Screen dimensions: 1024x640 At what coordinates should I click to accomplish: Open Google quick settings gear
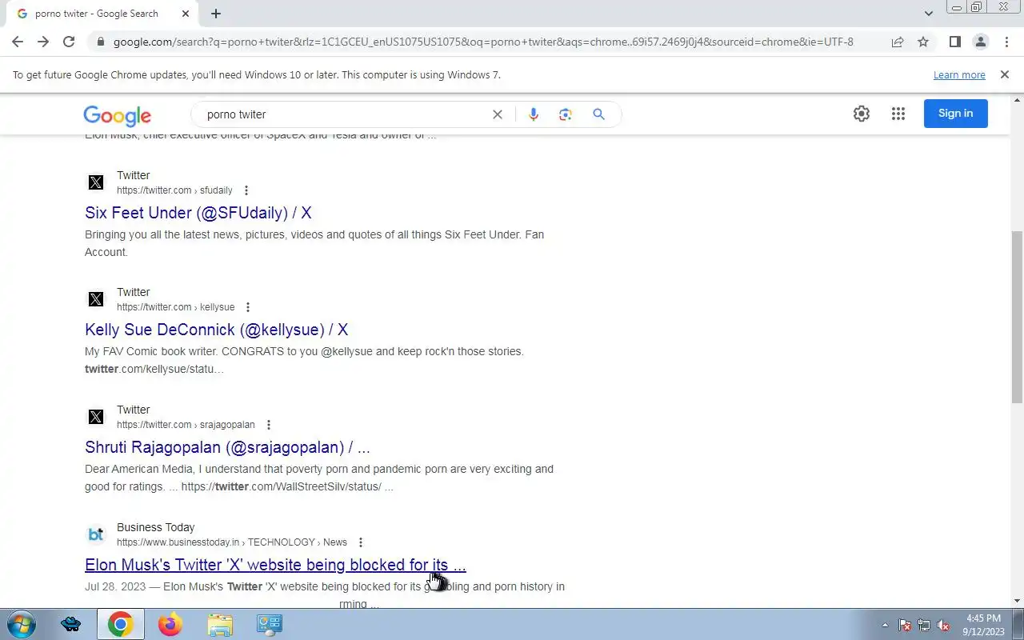[862, 114]
